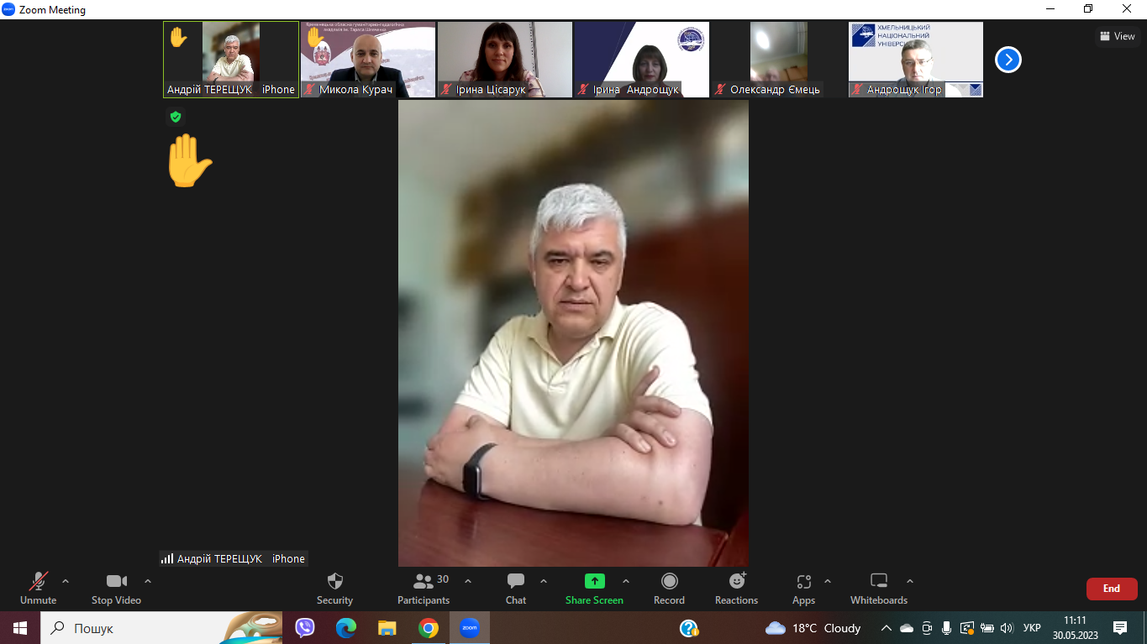This screenshot has height=644, width=1147.
Task: Open Whiteboards
Action: (879, 582)
